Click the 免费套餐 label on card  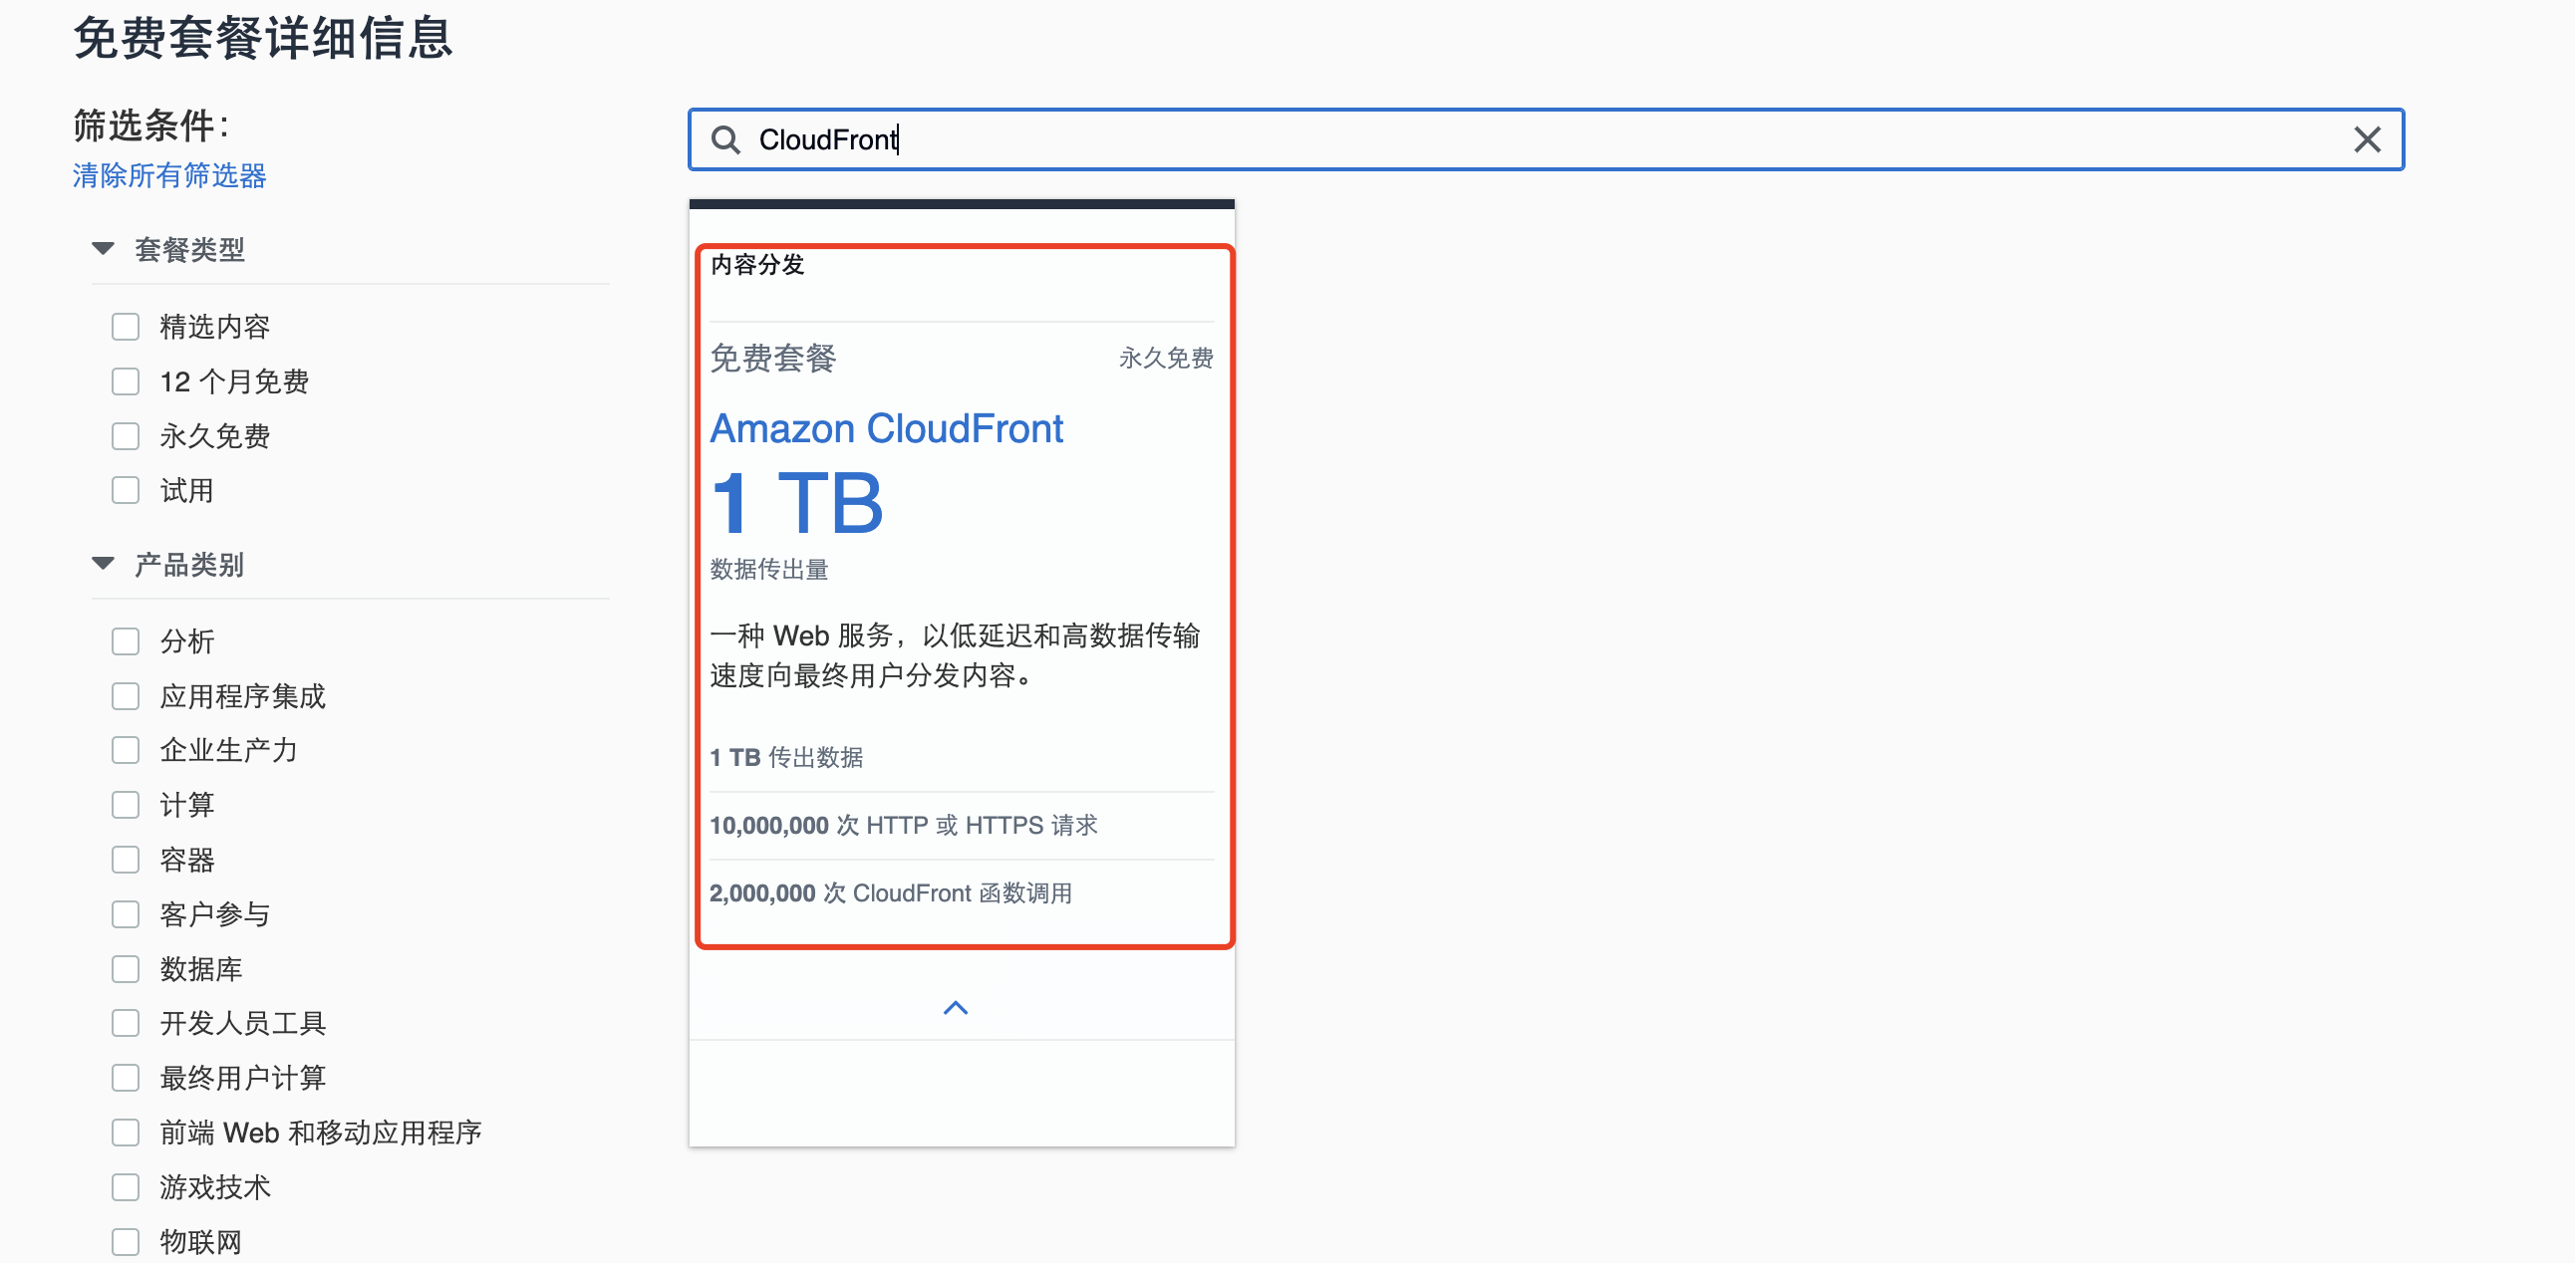tap(773, 359)
